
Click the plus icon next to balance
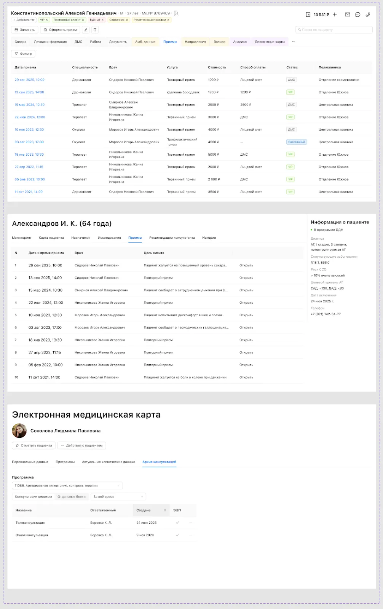(x=335, y=14)
